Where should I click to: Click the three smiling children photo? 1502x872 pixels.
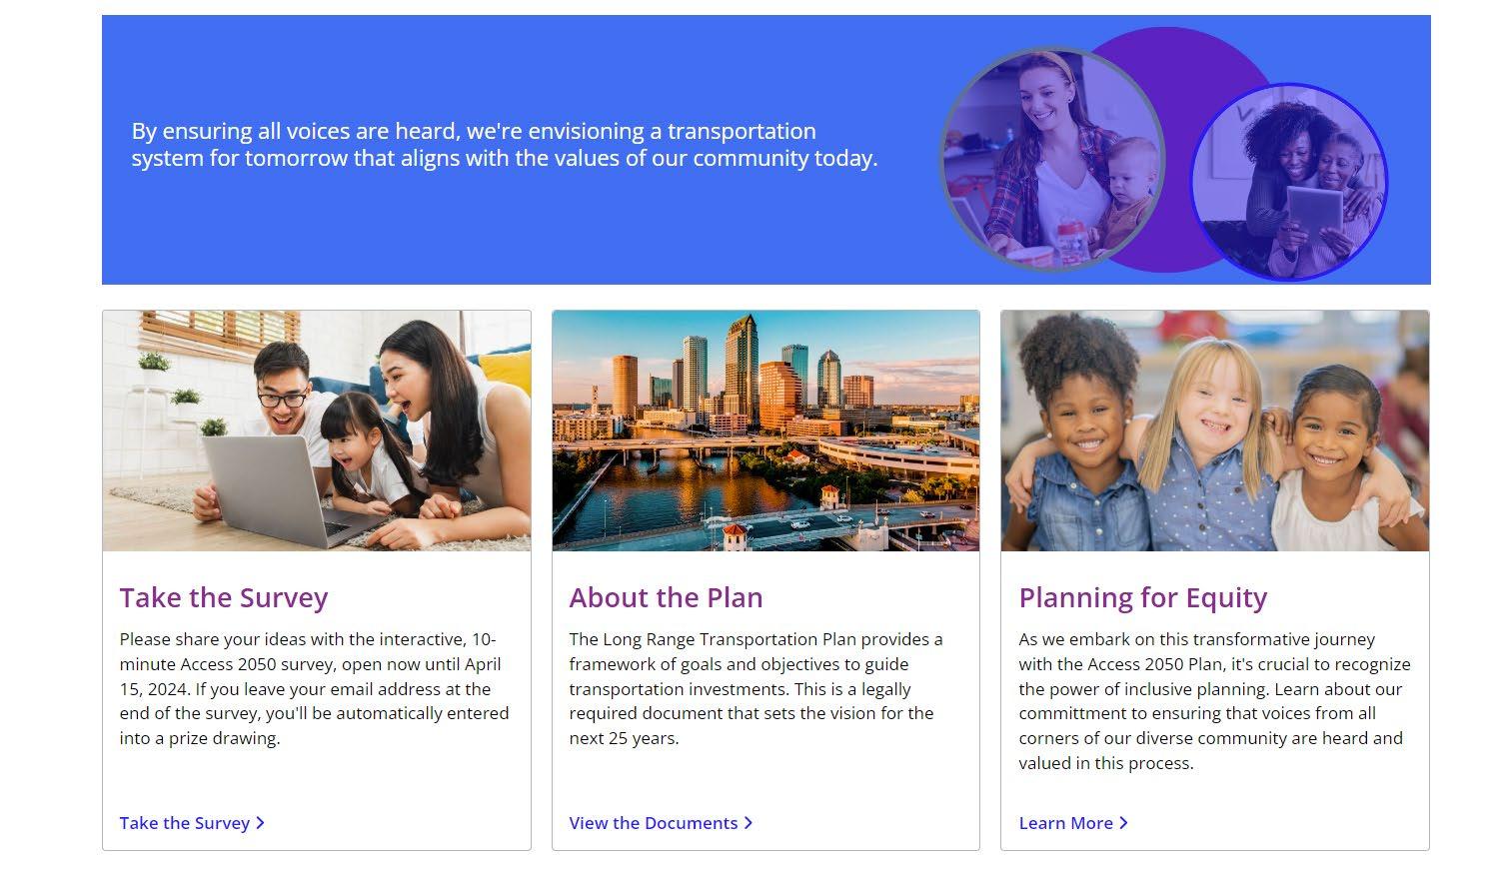pyautogui.click(x=1214, y=431)
